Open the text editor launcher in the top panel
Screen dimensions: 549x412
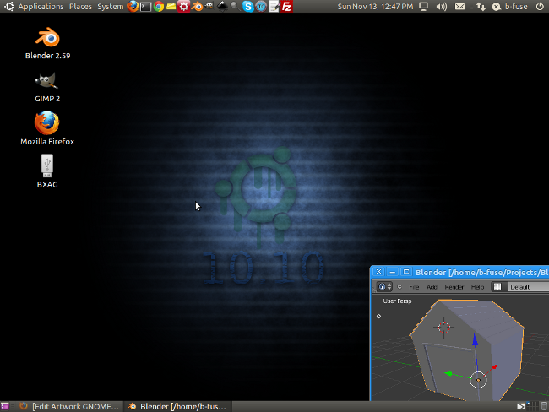click(x=274, y=6)
